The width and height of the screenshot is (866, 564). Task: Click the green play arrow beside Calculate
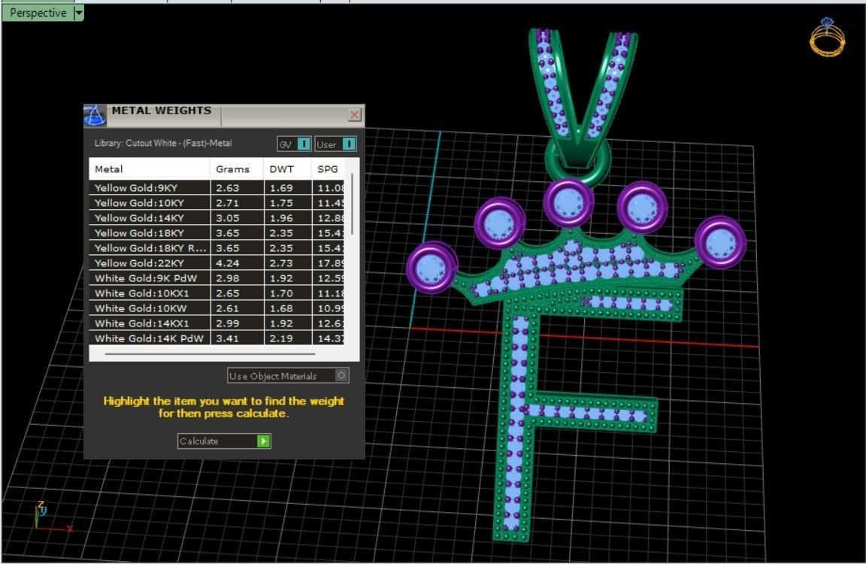tap(263, 441)
